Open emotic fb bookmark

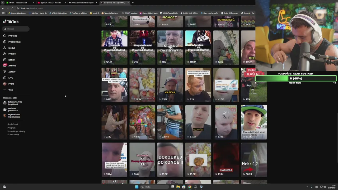95,13
